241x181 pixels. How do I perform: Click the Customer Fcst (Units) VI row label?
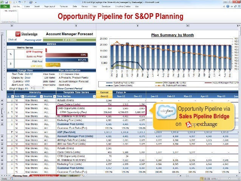(x=71, y=124)
